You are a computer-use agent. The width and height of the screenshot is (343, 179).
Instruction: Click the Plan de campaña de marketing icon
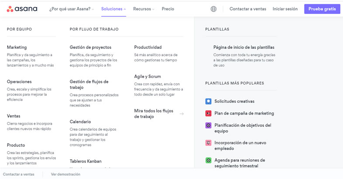[208, 113]
